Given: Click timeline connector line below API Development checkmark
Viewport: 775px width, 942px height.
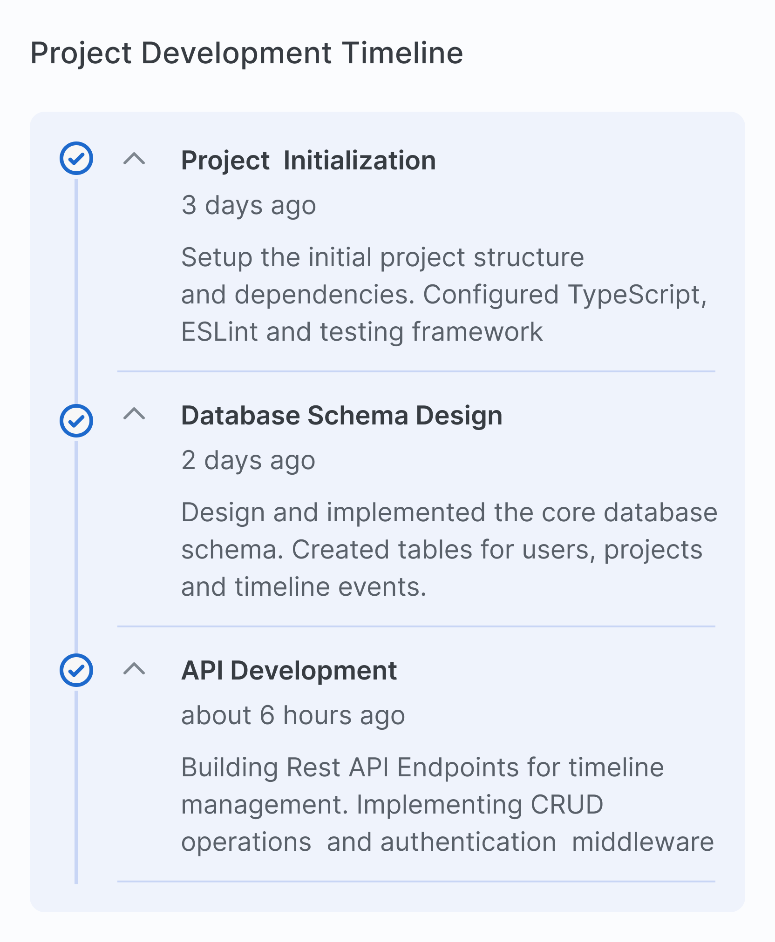Looking at the screenshot, I should [x=76, y=791].
